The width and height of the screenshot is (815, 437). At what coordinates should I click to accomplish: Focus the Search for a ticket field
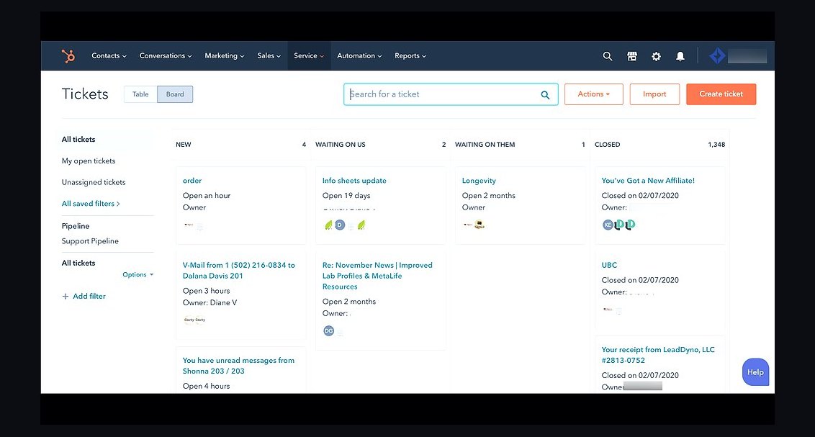click(x=451, y=94)
